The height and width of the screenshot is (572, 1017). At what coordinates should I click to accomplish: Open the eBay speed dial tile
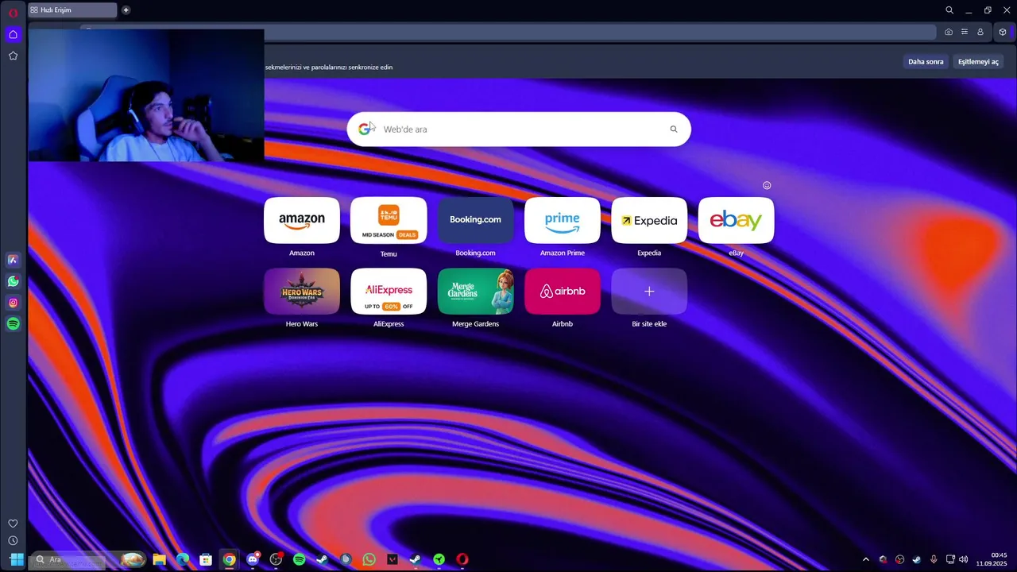point(736,220)
